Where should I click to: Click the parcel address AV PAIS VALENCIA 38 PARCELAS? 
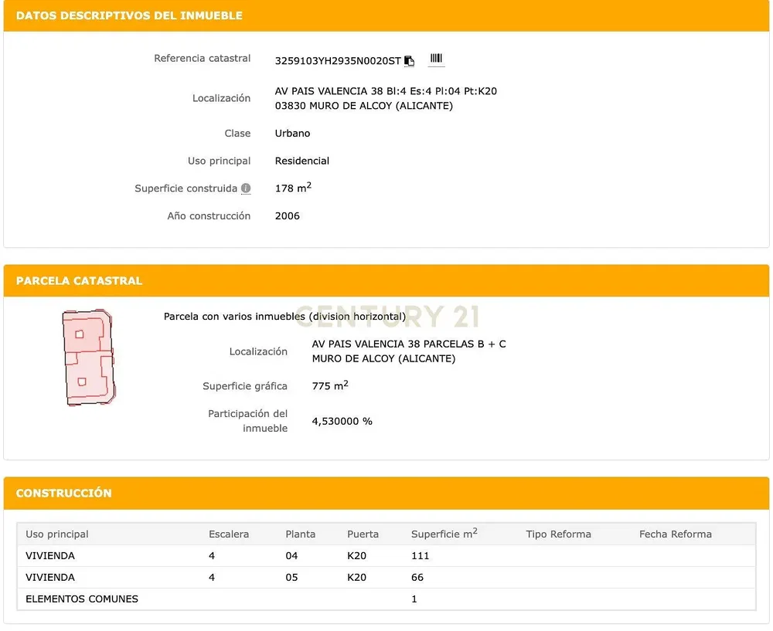(409, 344)
